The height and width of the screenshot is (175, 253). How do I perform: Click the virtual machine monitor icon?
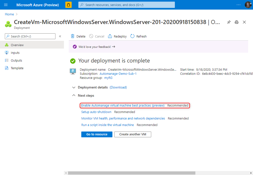[x=73, y=71]
